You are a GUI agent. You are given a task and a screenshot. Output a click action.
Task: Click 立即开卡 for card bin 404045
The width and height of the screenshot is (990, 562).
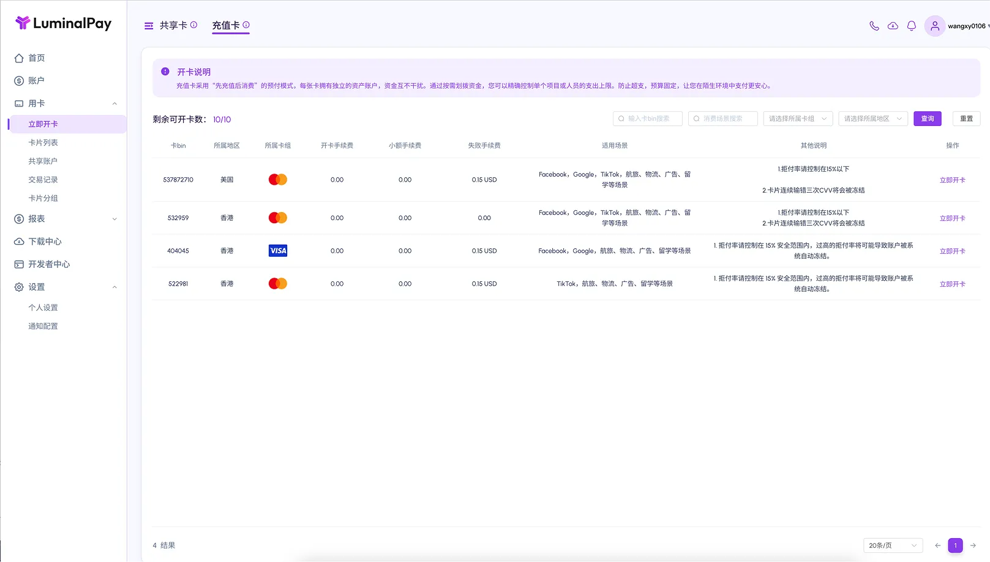pyautogui.click(x=953, y=251)
